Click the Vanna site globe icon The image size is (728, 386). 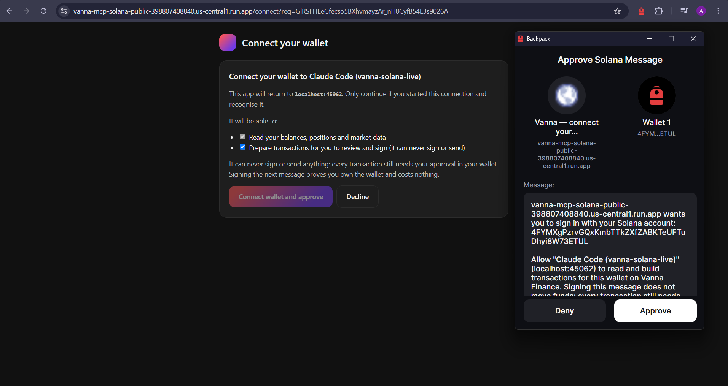(567, 95)
